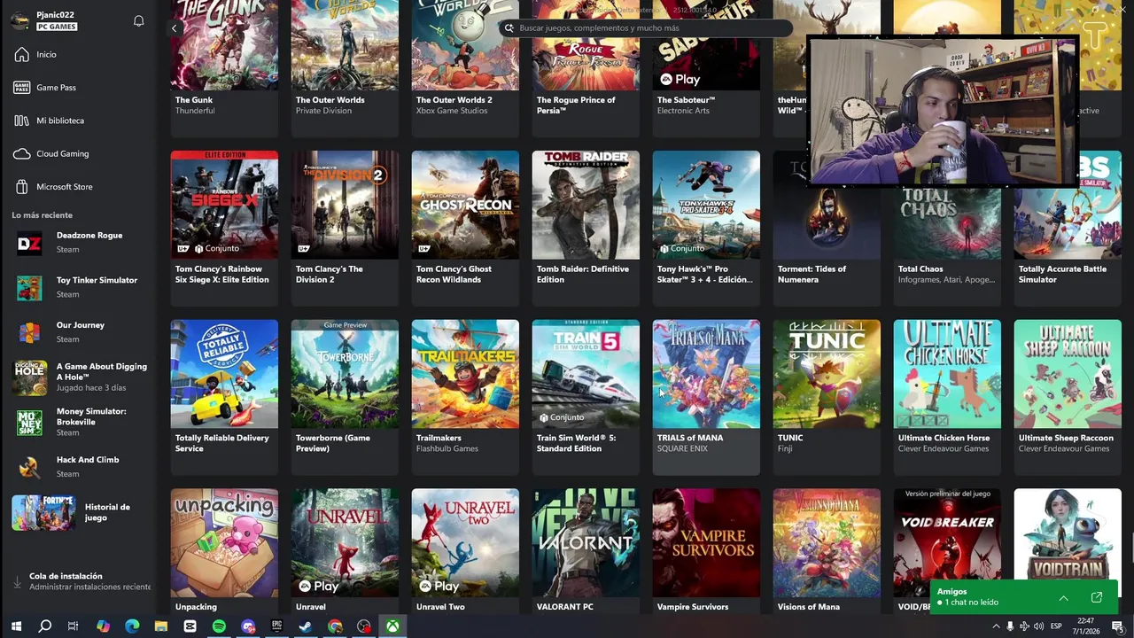Open Totally Reliable Delivery Service cover

pos(224,374)
